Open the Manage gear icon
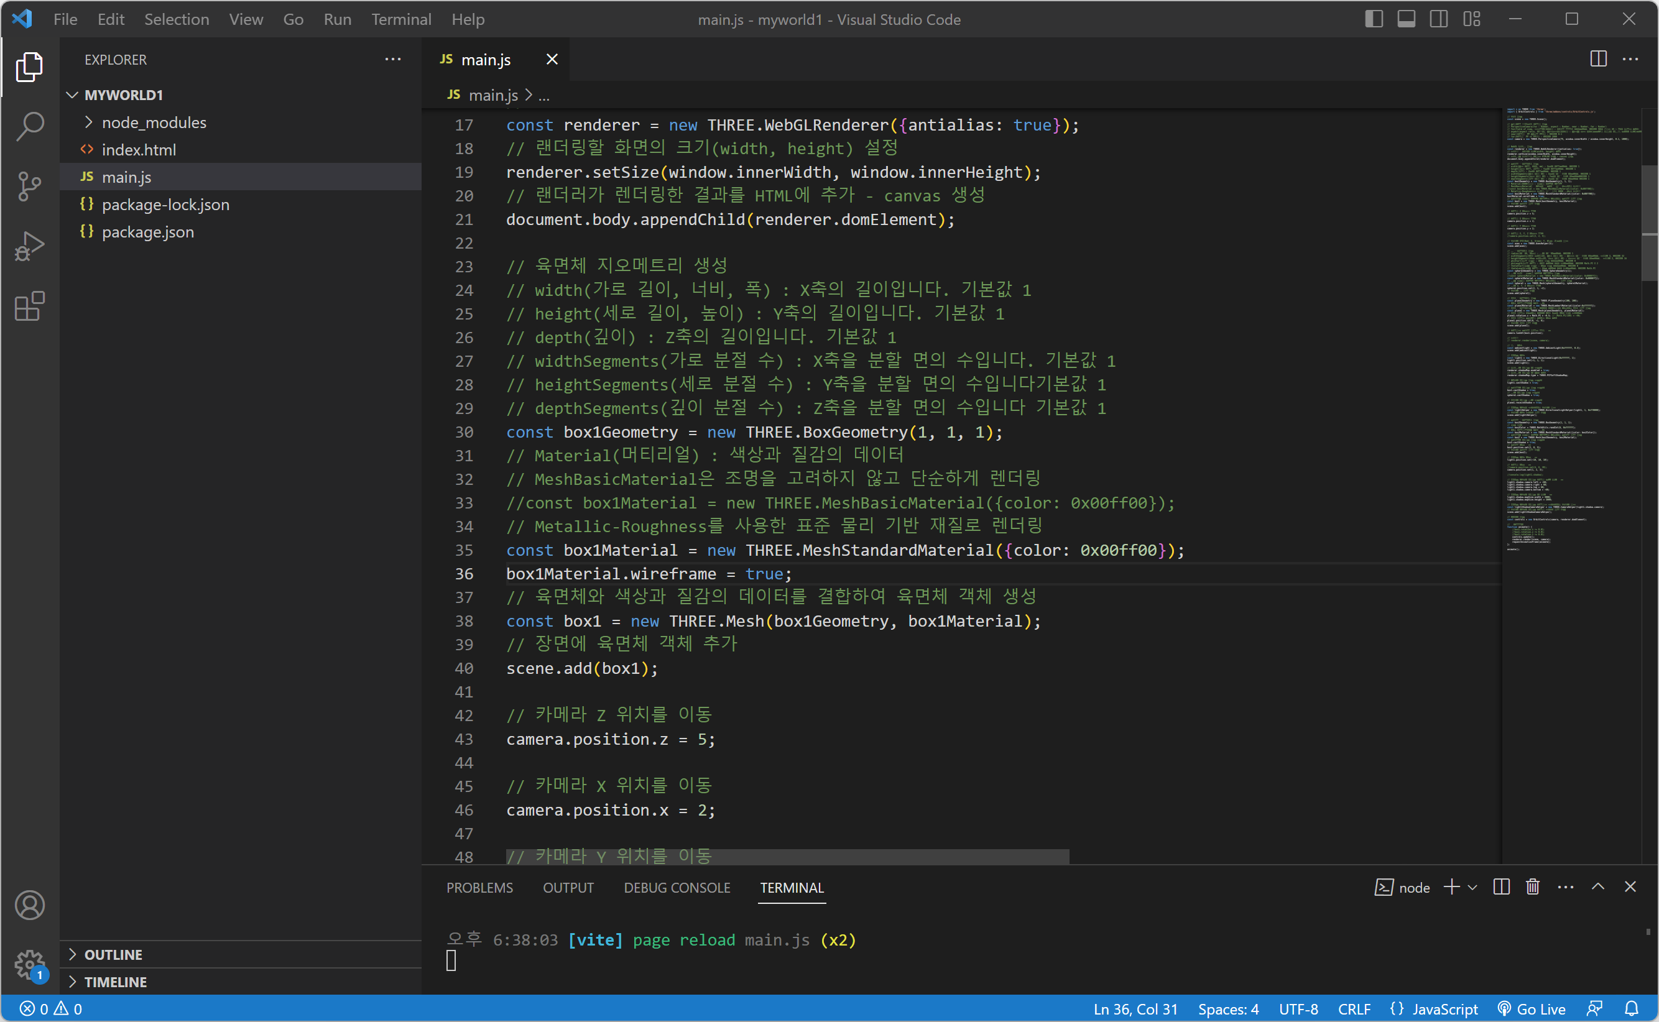The image size is (1659, 1022). [x=30, y=964]
